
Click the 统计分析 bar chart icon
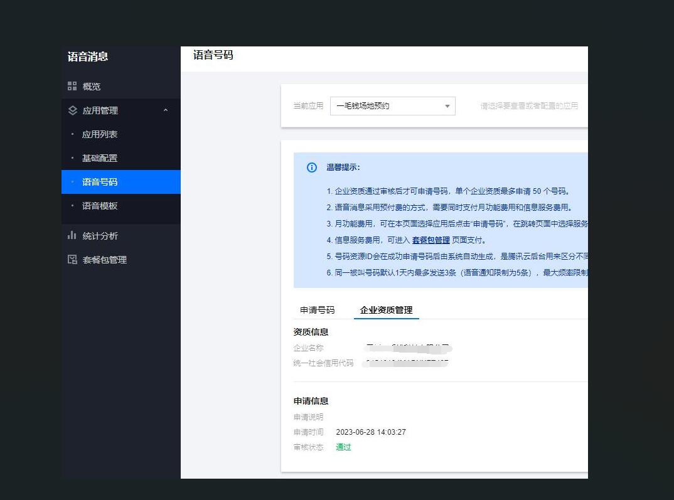click(72, 235)
